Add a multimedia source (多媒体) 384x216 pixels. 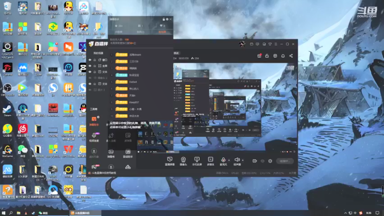[x=210, y=161]
